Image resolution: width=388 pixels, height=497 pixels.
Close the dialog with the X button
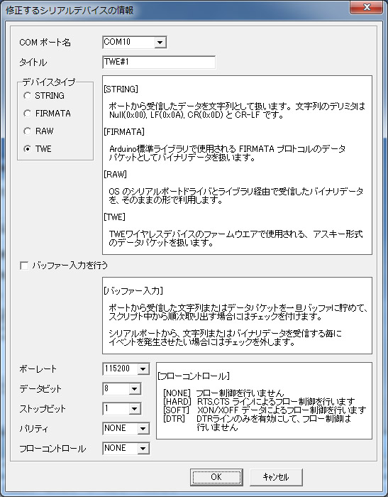tap(366, 7)
